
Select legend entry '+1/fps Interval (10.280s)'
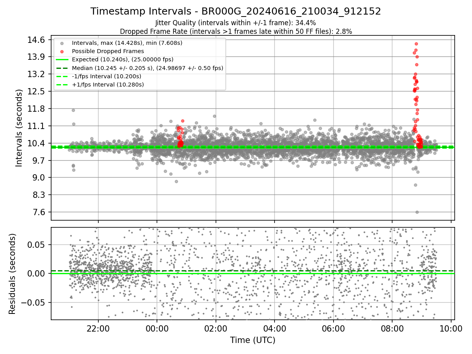pos(108,85)
